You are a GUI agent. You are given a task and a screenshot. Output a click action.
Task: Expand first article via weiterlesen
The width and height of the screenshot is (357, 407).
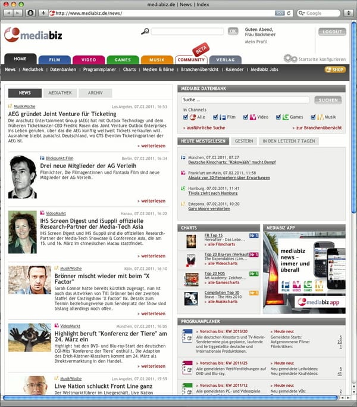(x=151, y=145)
